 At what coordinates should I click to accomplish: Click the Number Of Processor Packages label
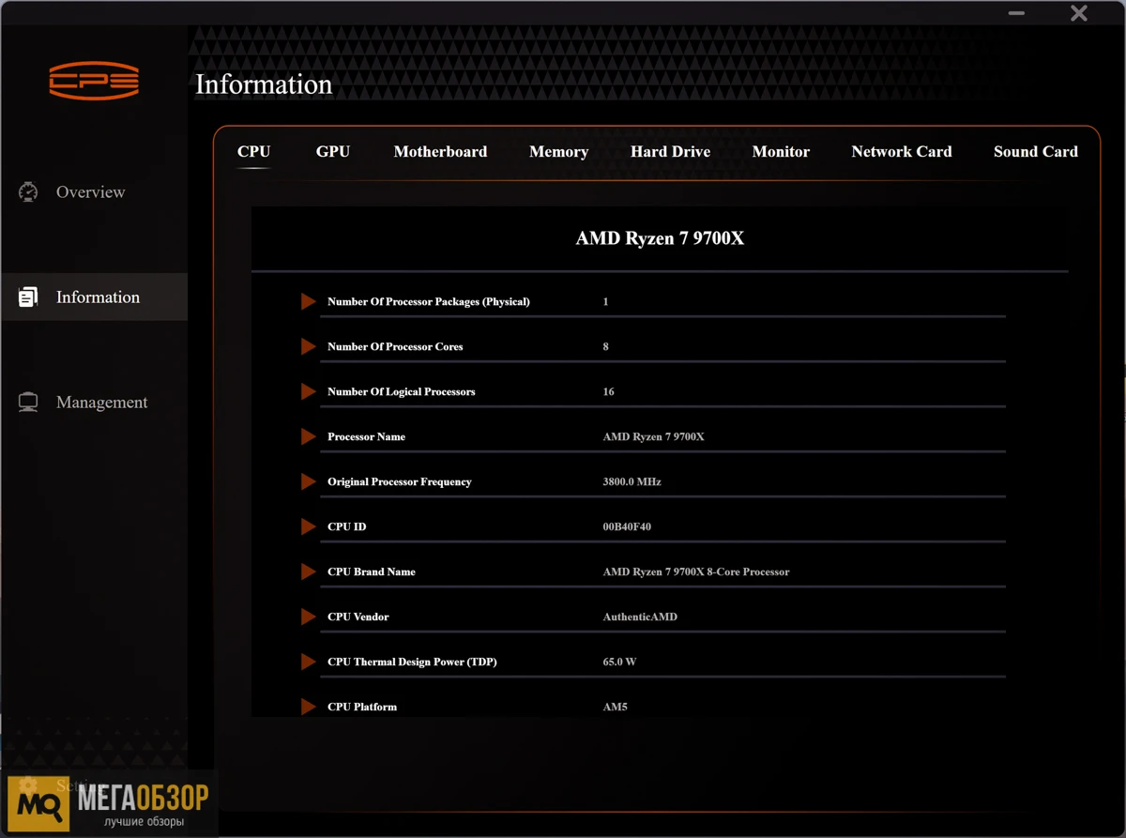point(429,302)
